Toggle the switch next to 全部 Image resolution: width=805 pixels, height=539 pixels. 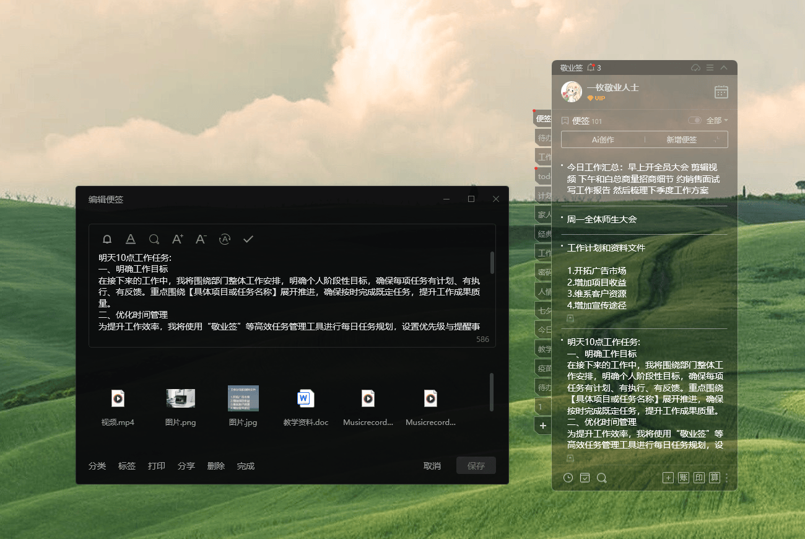(x=695, y=120)
